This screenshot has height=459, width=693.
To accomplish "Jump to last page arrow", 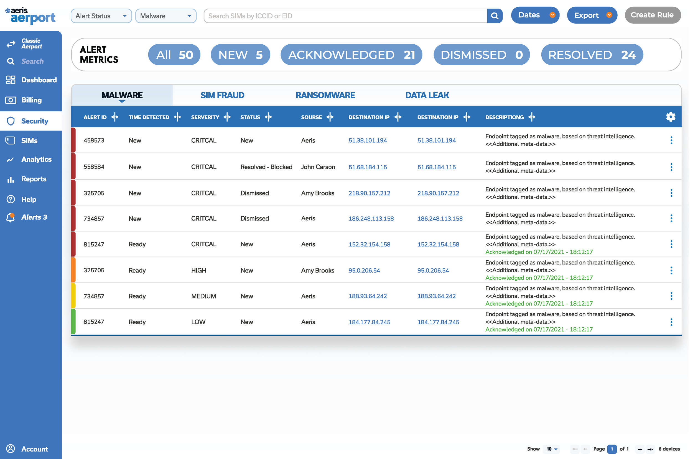I will (650, 449).
